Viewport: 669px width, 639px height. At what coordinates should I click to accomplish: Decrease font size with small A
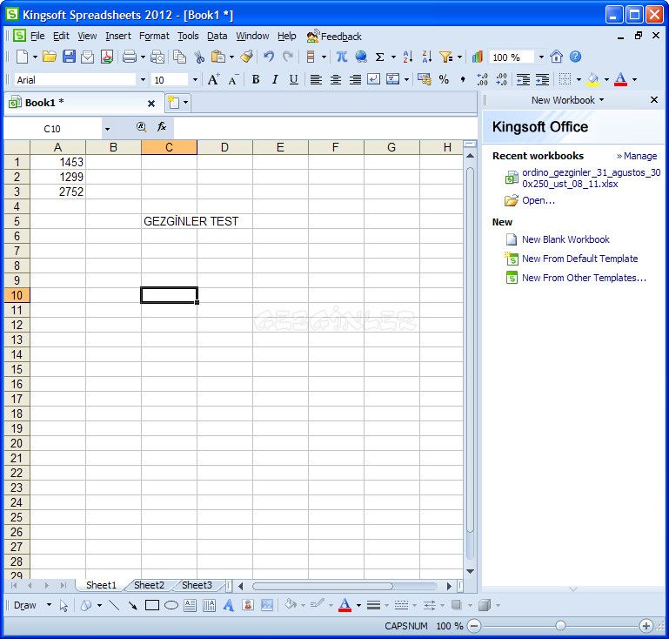(x=233, y=79)
